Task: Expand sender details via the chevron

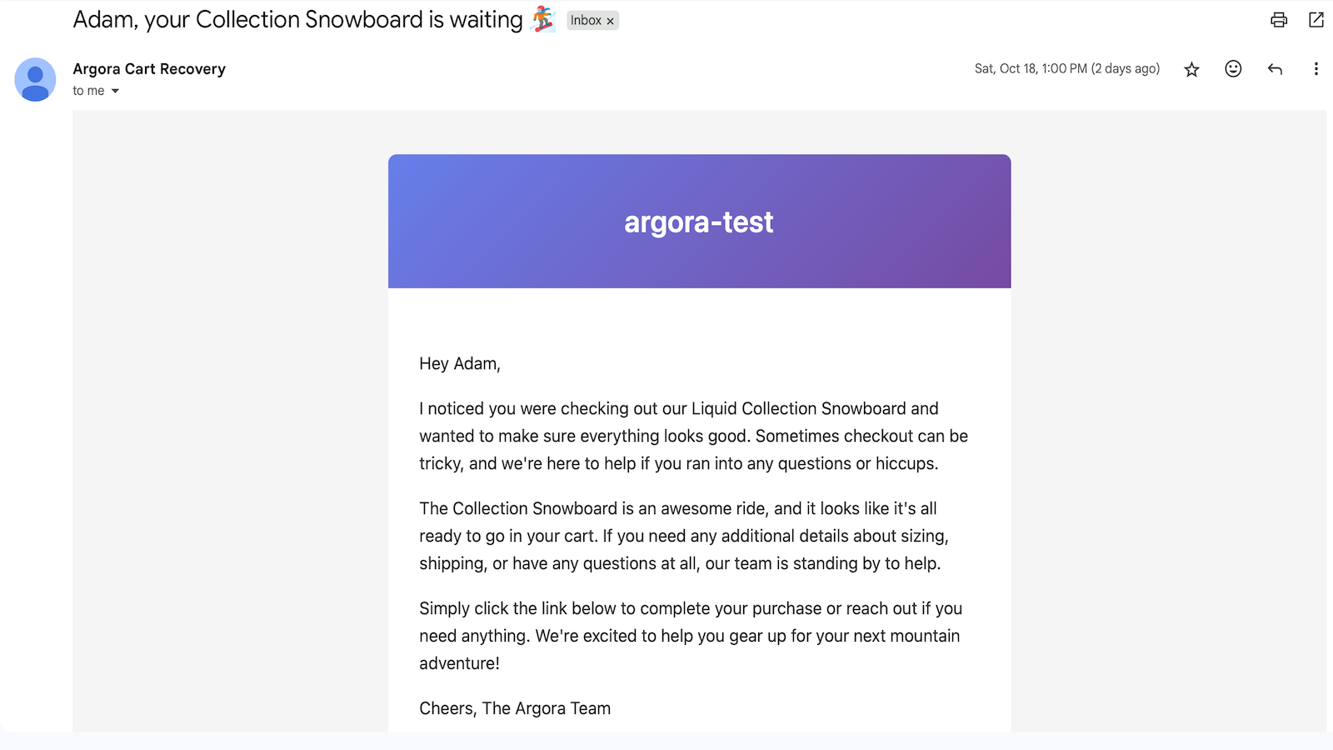Action: [116, 91]
